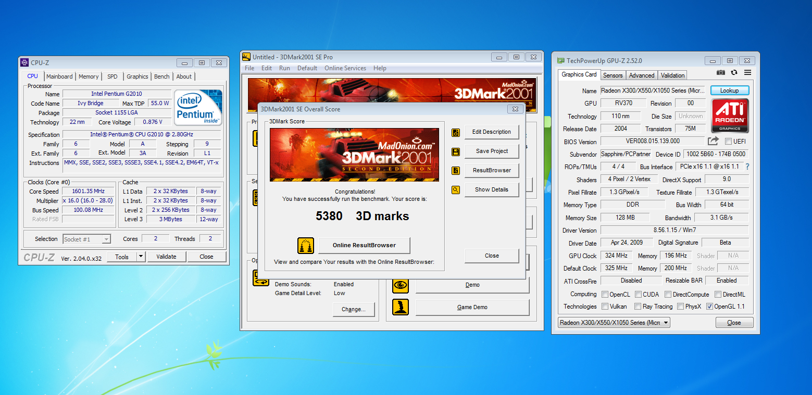812x395 pixels.
Task: Toggle the Vulkan checkbox
Action: [x=605, y=307]
